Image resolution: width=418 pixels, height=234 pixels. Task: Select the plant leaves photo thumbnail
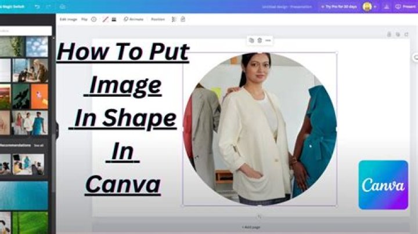click(13, 47)
